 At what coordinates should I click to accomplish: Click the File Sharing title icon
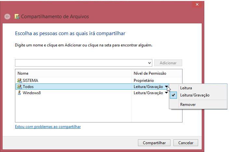click(x=17, y=17)
